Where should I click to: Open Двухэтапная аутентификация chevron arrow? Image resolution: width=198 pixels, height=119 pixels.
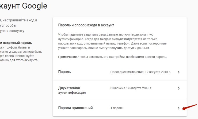tap(178, 88)
